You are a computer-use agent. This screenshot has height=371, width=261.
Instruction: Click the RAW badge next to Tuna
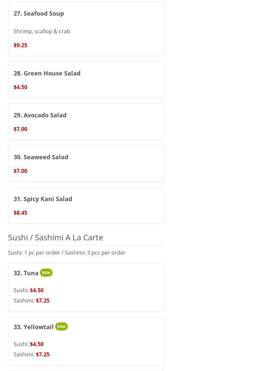click(x=46, y=273)
